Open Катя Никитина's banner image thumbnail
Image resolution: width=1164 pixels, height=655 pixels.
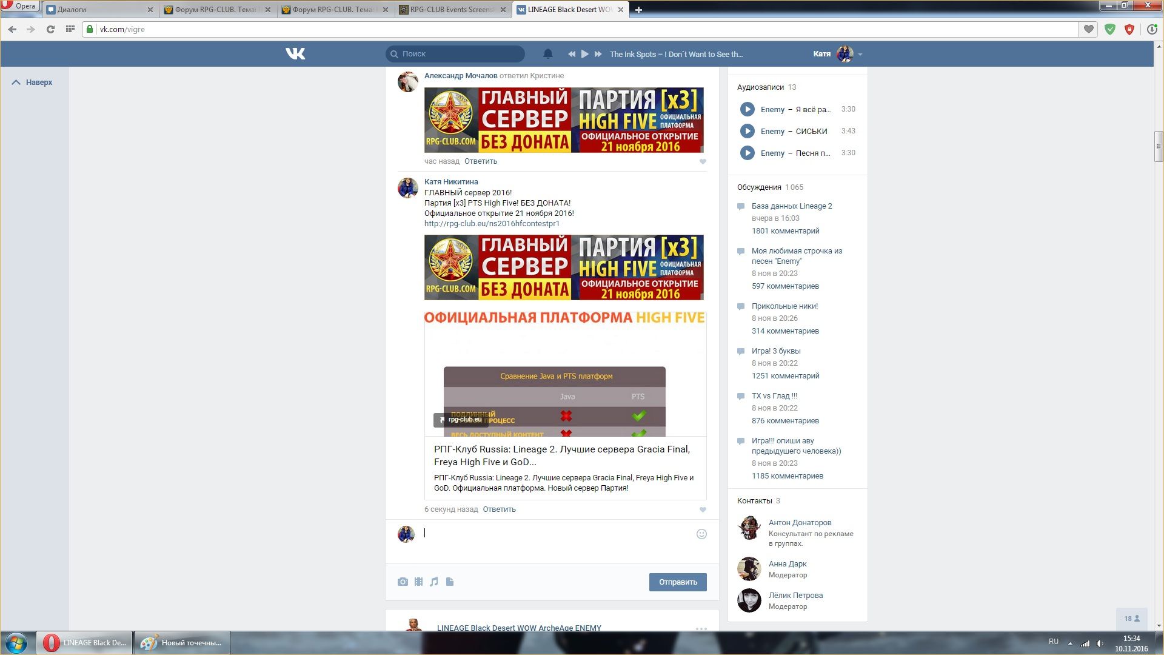point(564,267)
